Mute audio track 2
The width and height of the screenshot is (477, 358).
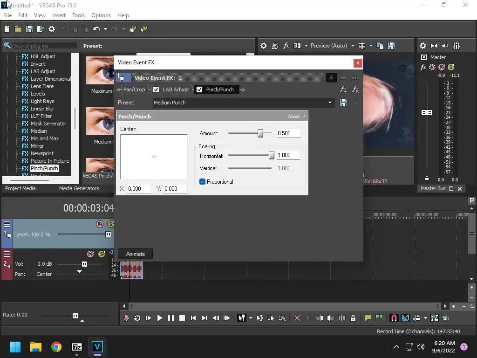click(90, 254)
